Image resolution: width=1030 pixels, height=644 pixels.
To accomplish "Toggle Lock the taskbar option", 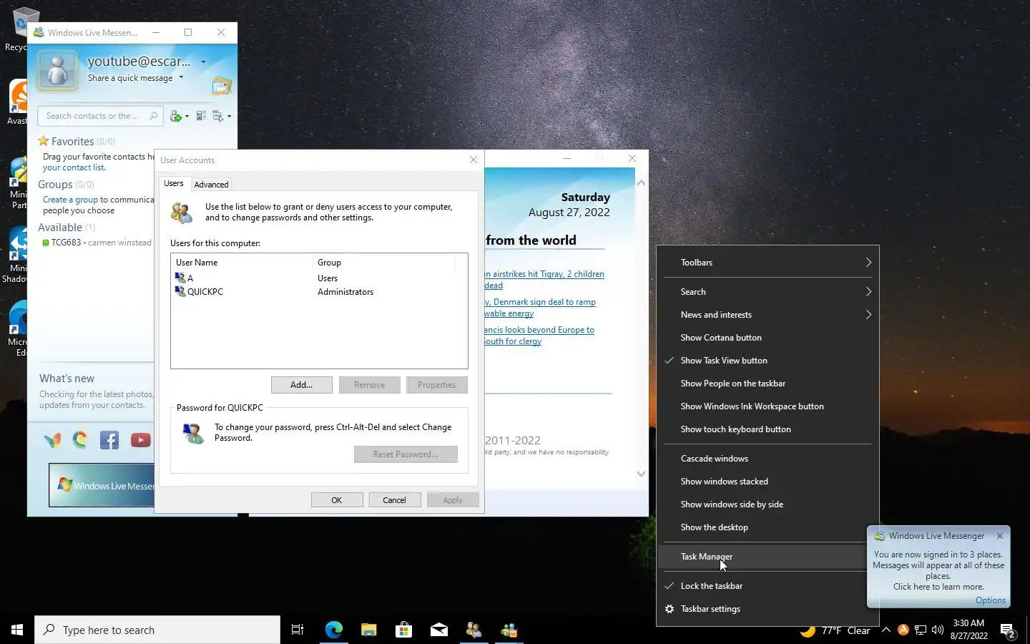I will [767, 586].
